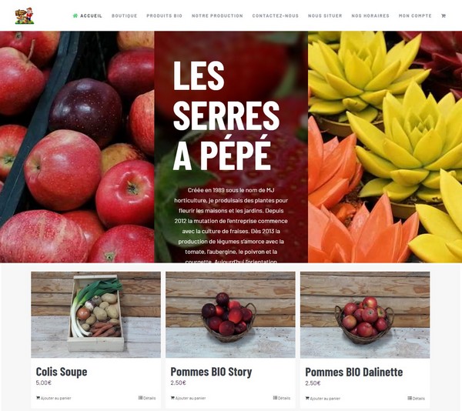The height and width of the screenshot is (411, 462).
Task: Select Contactez-nous in the top menu
Action: [275, 15]
